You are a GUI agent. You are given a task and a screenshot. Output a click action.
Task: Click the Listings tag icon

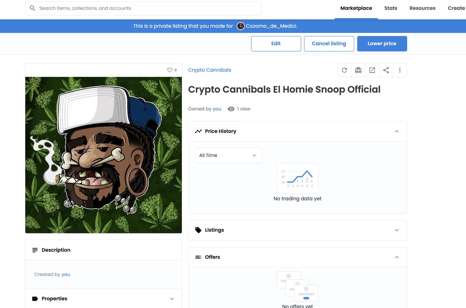tap(198, 230)
